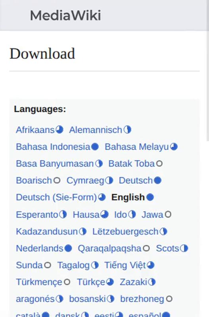Click the half-filled circle icon after Alemannisch
This screenshot has height=317, width=209.
click(x=127, y=130)
